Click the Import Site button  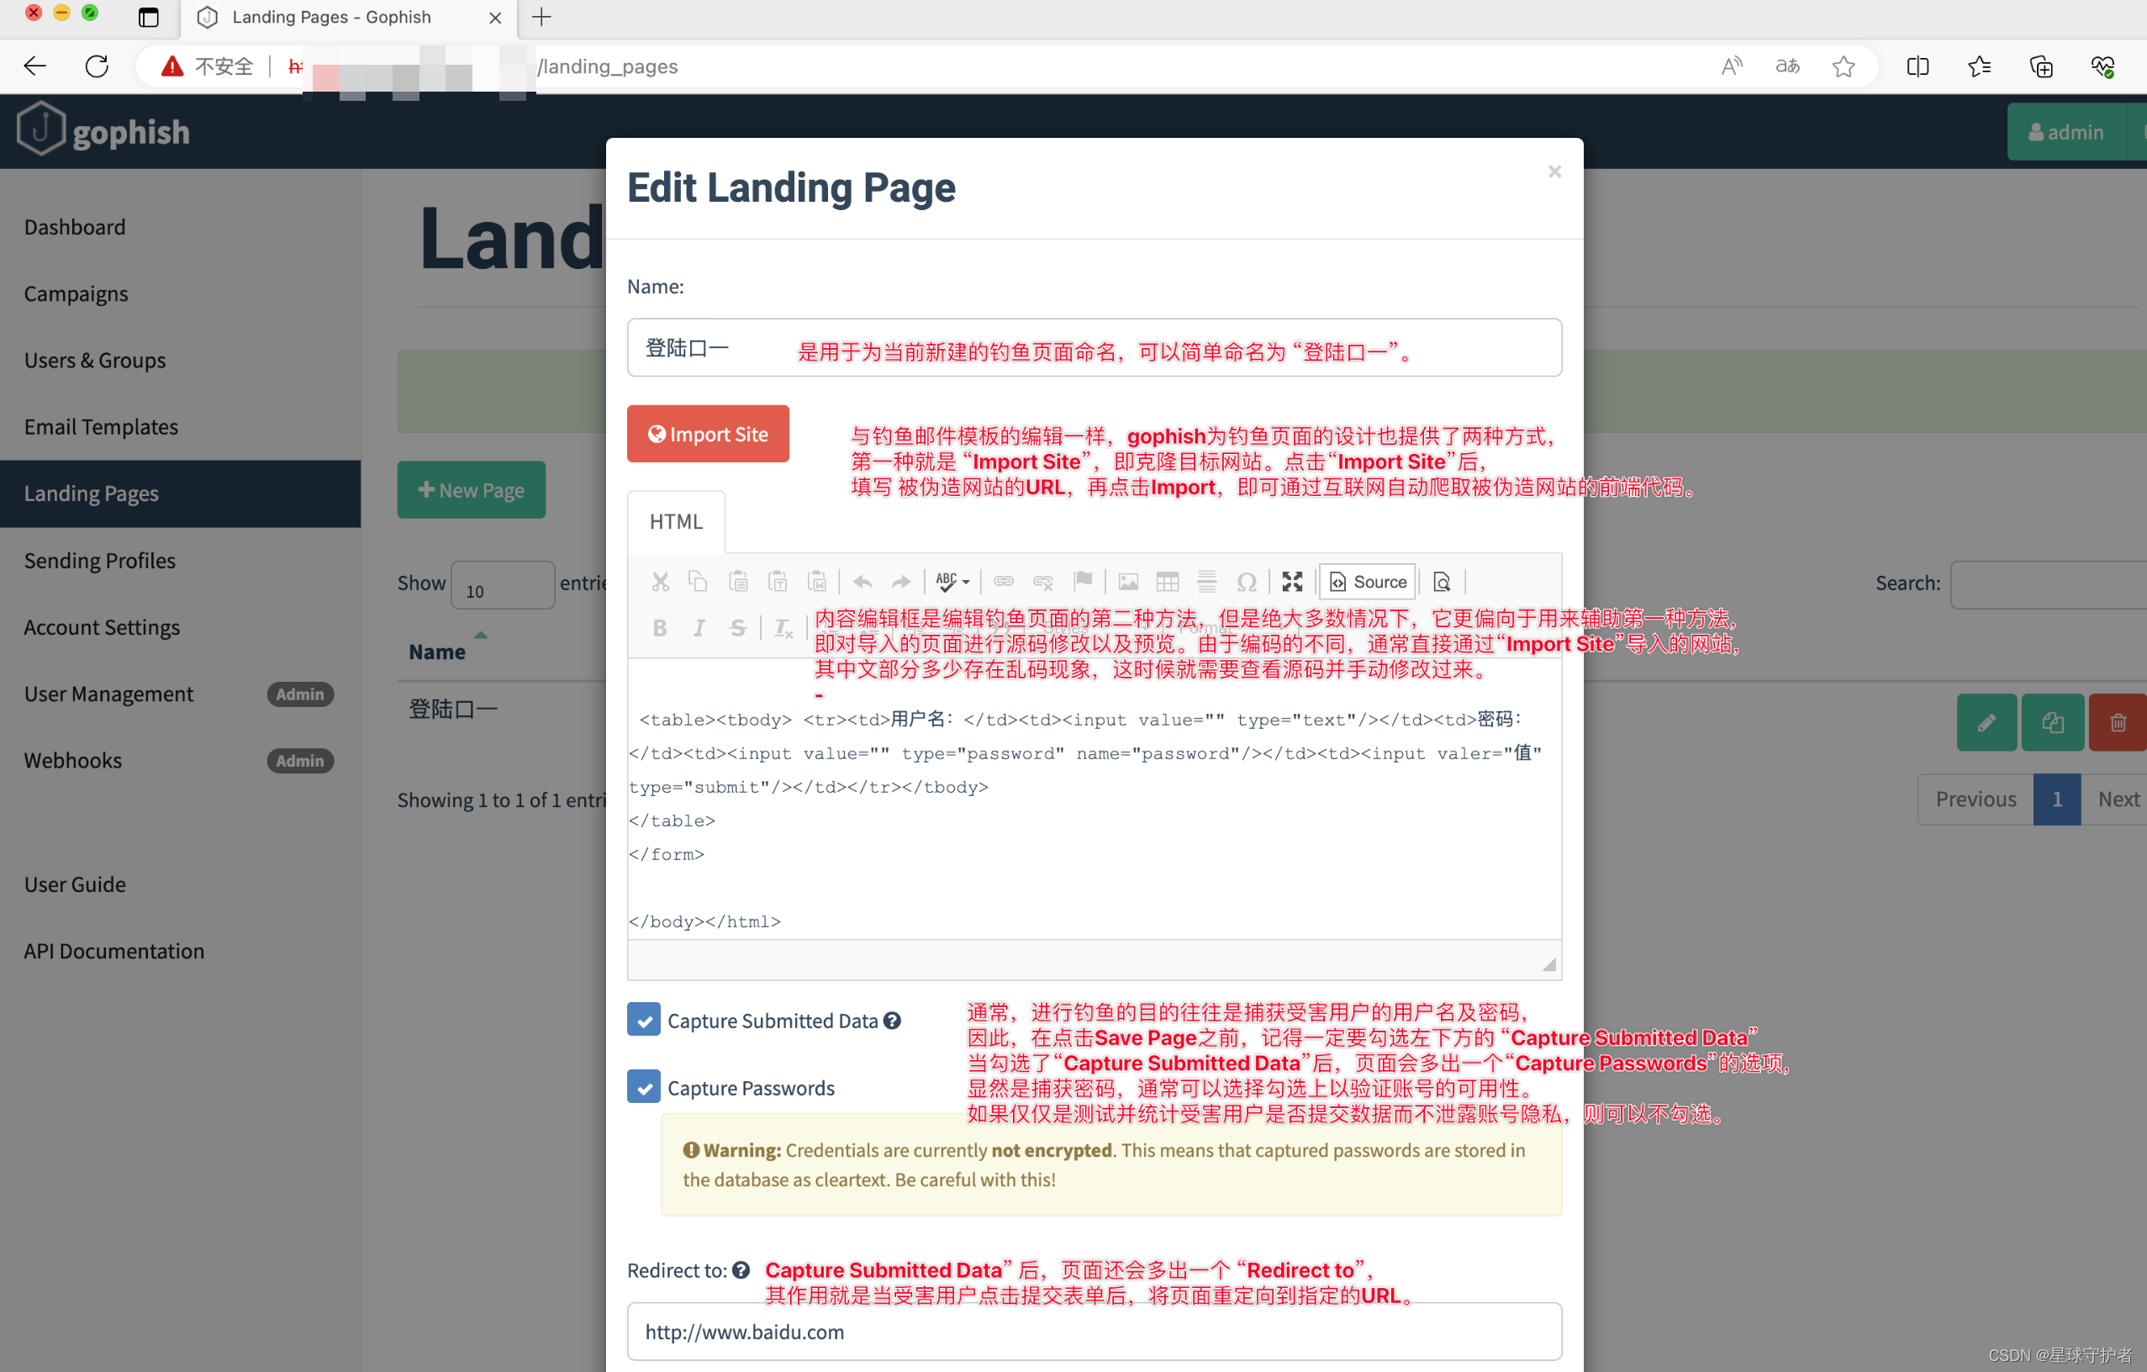708,434
